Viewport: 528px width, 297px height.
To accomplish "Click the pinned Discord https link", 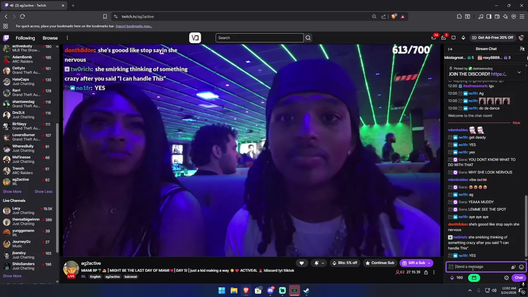I will click(x=499, y=74).
